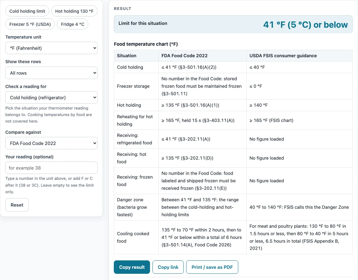Click the USDA FSIS consumer guidance header
Screen dimensions: 358x280
tap(300, 56)
